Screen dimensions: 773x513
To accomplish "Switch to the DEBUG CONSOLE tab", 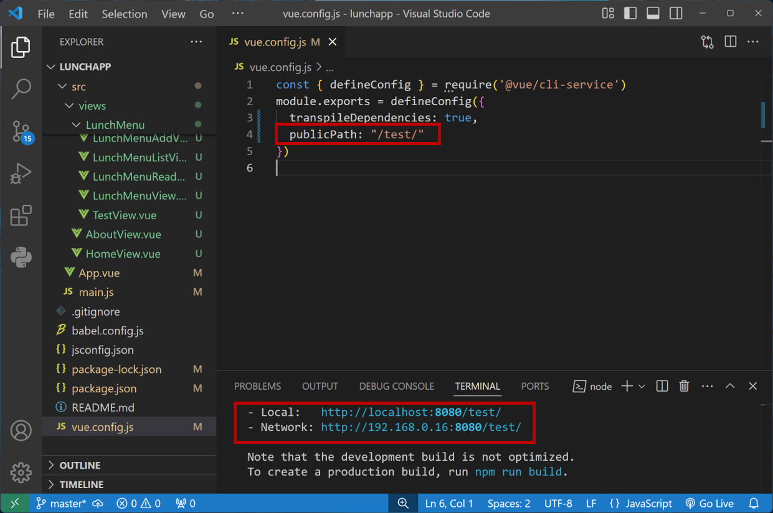I will tap(397, 387).
